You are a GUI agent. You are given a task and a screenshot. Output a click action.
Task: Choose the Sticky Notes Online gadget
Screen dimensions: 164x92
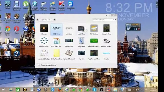56,54
